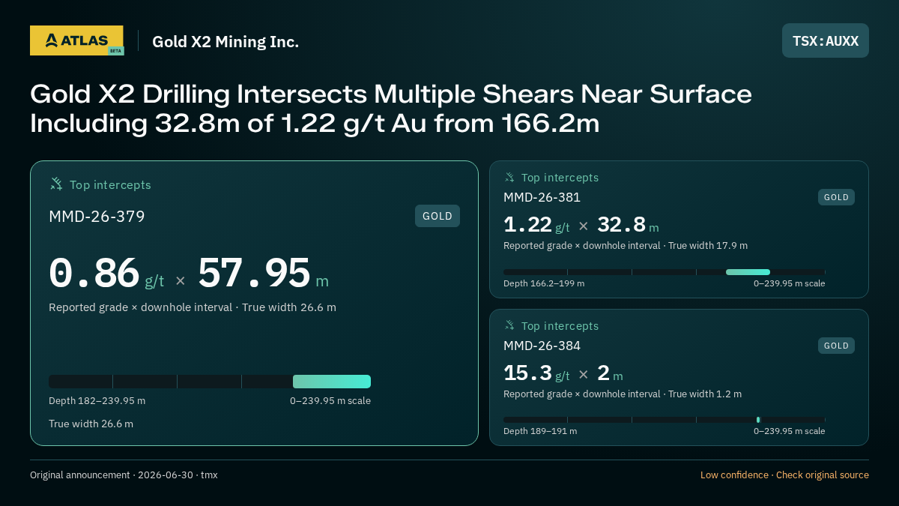Click the headline about multiple shears
The width and height of the screenshot is (899, 506).
click(390, 109)
